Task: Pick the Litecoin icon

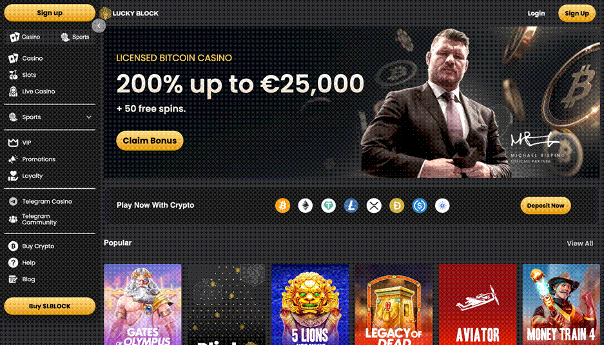Action: coord(351,206)
